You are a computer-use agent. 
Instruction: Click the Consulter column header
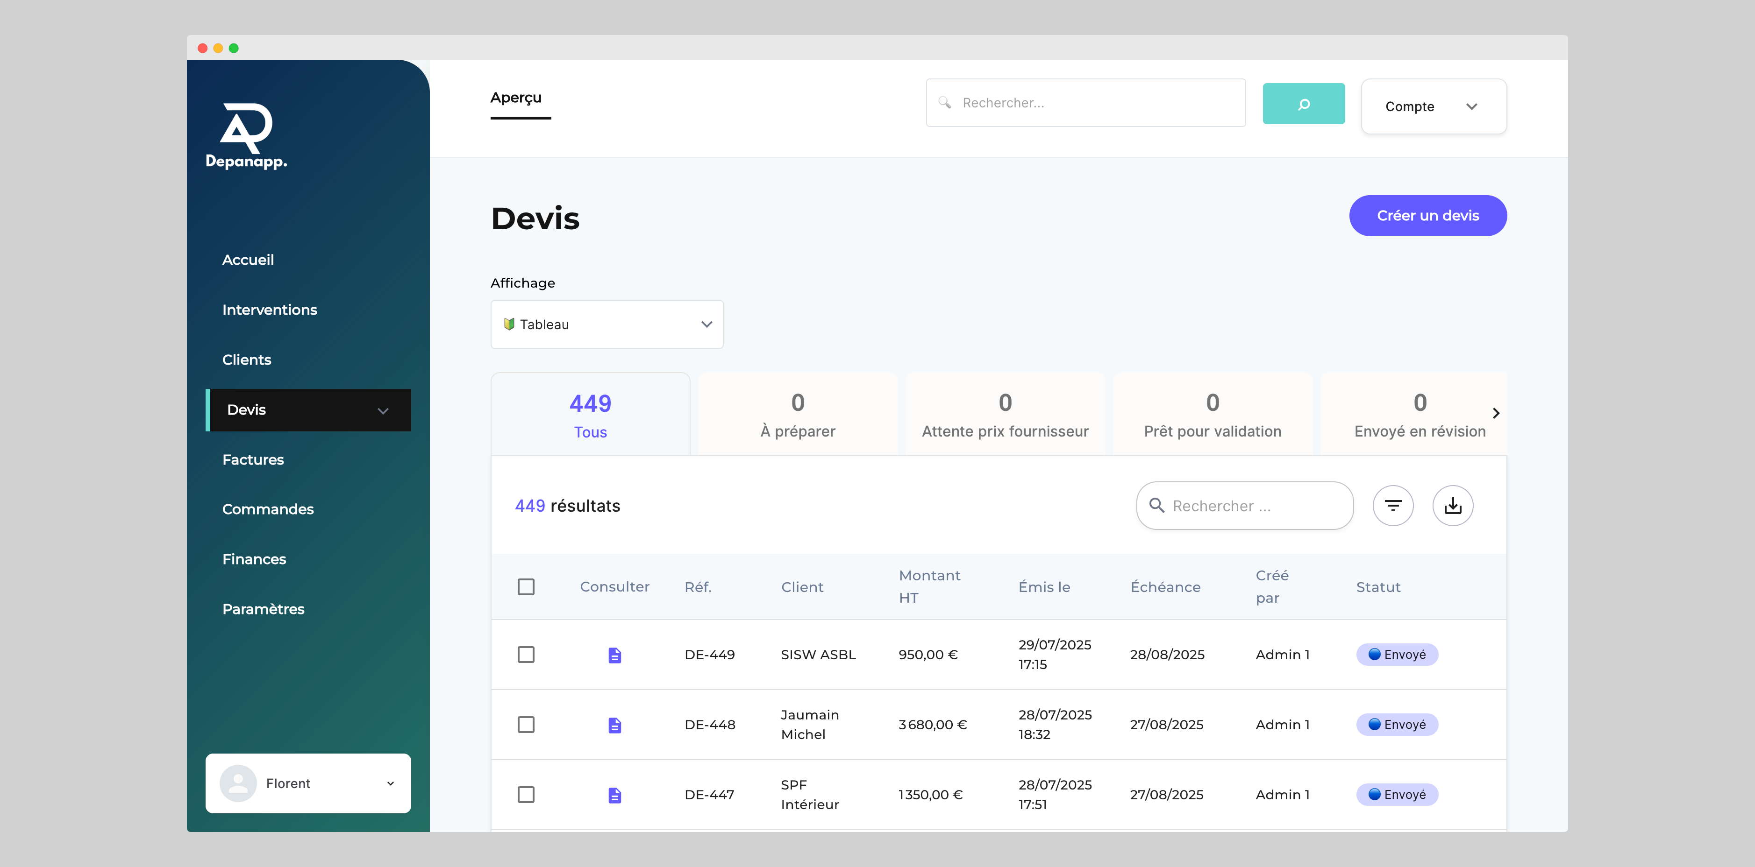(614, 586)
